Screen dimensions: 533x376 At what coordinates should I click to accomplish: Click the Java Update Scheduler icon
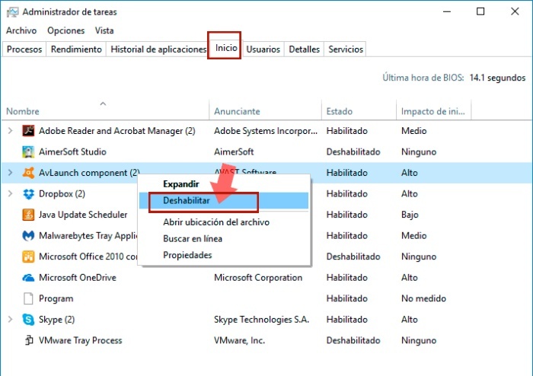click(28, 215)
